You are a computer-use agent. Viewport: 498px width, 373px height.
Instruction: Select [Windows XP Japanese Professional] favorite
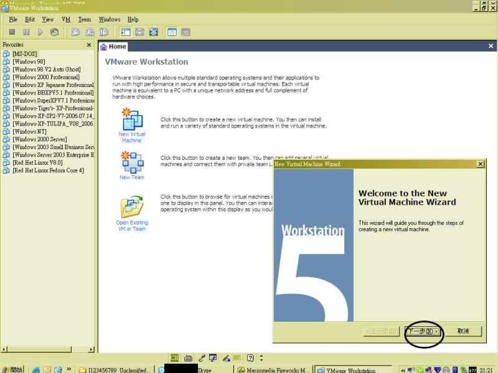point(53,85)
